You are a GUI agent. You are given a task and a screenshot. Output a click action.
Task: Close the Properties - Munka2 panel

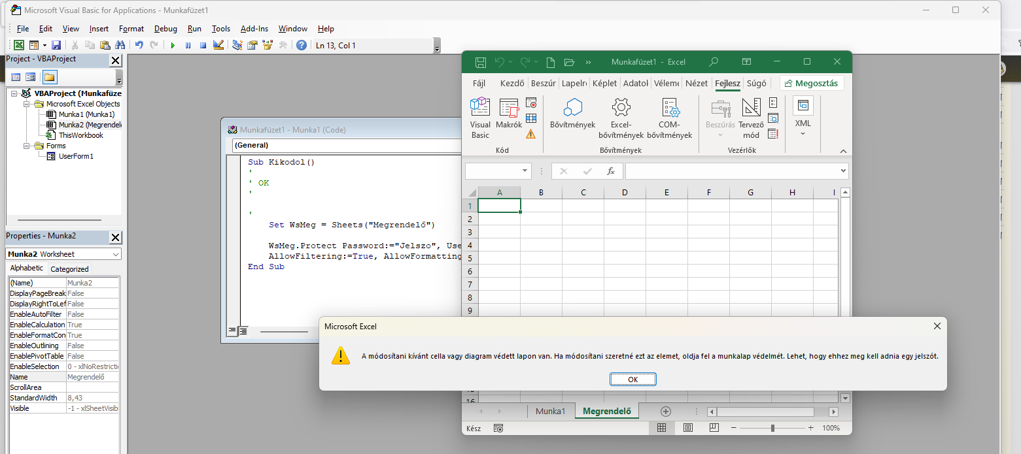pyautogui.click(x=116, y=237)
